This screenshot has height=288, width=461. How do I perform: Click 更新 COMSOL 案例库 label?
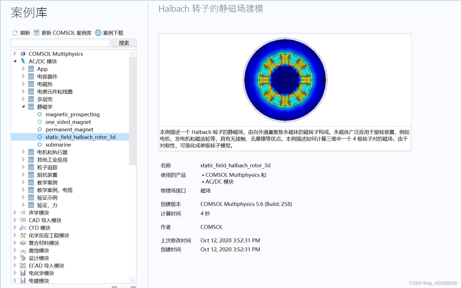66,33
